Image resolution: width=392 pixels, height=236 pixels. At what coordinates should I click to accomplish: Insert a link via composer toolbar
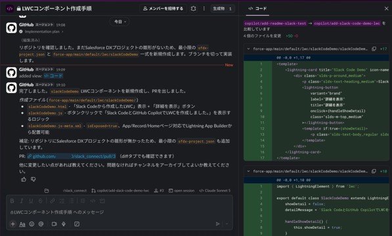pos(53,201)
